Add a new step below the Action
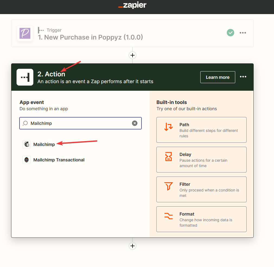 tap(132, 246)
